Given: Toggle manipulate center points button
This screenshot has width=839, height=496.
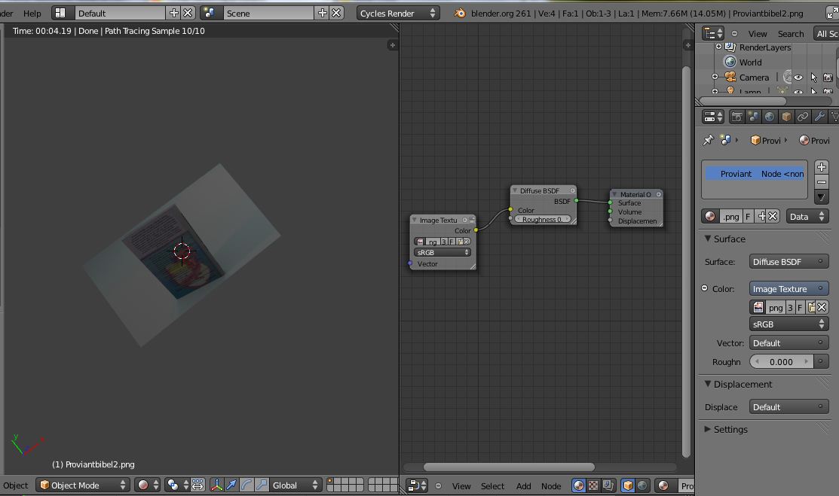Looking at the screenshot, I should pos(198,485).
